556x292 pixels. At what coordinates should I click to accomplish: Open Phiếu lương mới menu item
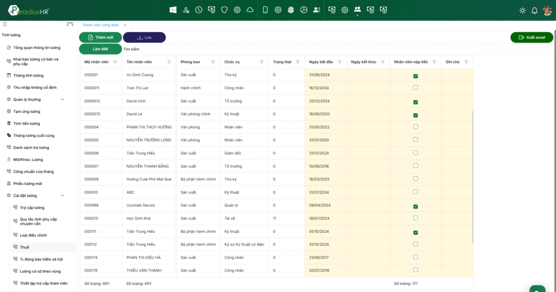28,183
